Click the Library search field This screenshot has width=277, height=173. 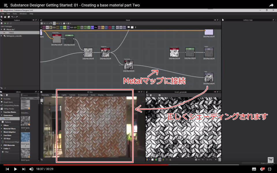[x=30, y=95]
